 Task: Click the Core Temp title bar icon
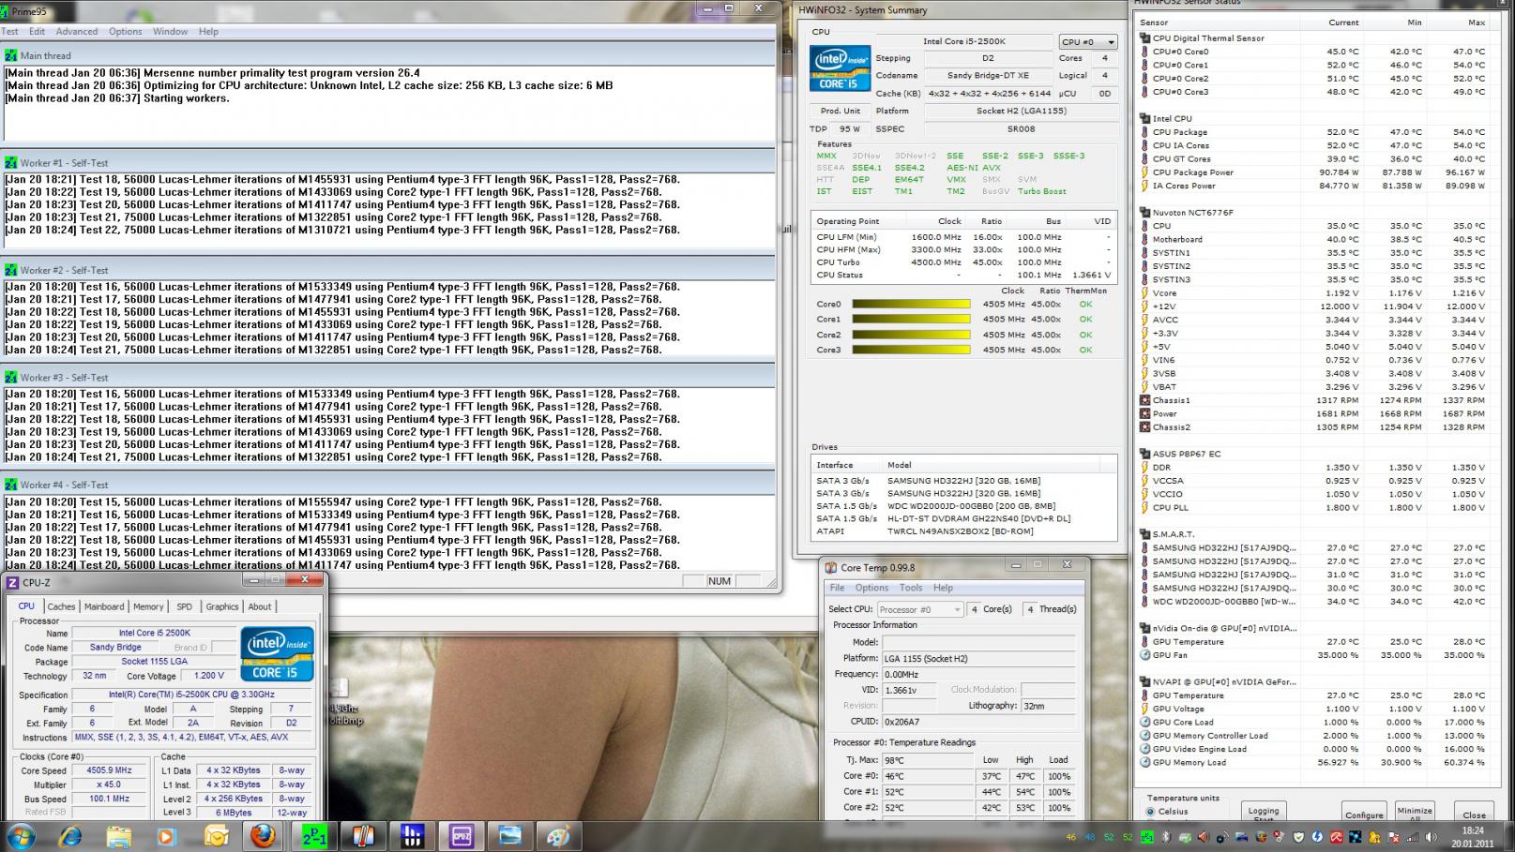click(x=831, y=568)
